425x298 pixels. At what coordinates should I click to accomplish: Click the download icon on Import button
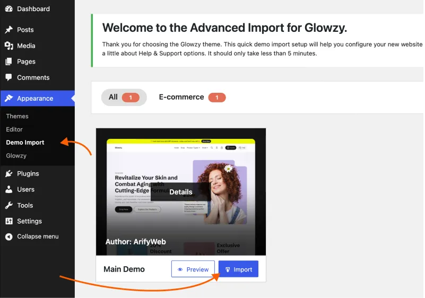pos(228,269)
